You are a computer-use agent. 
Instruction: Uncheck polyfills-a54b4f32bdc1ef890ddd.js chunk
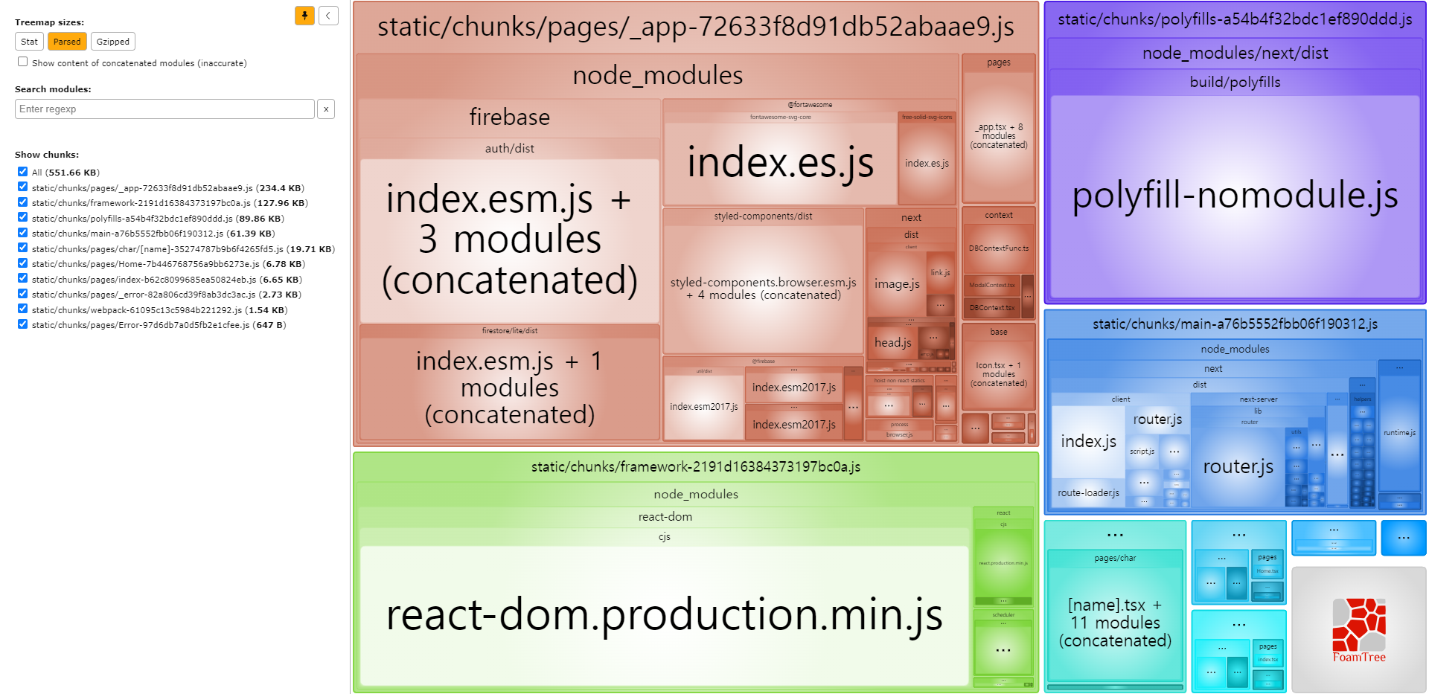point(22,218)
